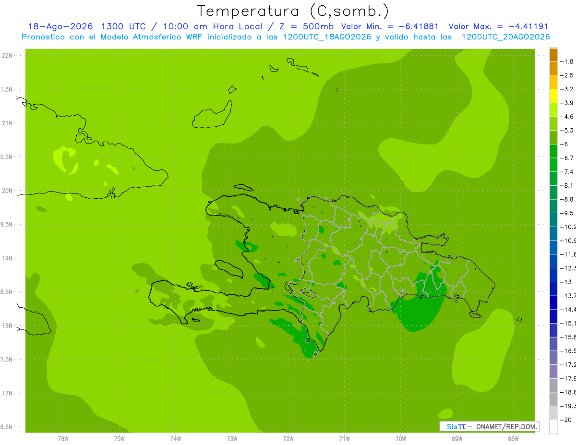Click the -1.8 colorbar value
The width and height of the screenshot is (576, 445).
pos(567,61)
